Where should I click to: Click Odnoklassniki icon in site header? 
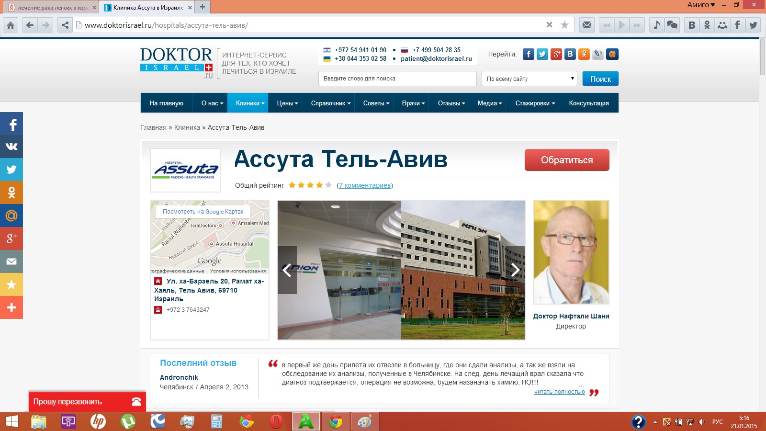584,54
